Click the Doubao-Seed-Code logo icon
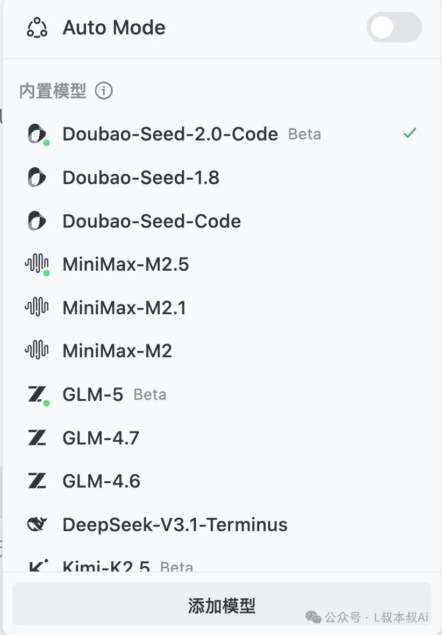 (x=37, y=221)
